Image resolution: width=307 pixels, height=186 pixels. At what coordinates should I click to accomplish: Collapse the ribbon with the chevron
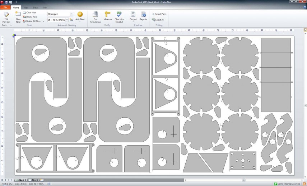click(x=300, y=7)
